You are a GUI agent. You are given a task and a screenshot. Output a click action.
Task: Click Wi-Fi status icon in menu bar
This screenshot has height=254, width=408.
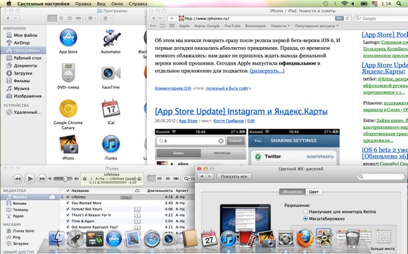345,4
